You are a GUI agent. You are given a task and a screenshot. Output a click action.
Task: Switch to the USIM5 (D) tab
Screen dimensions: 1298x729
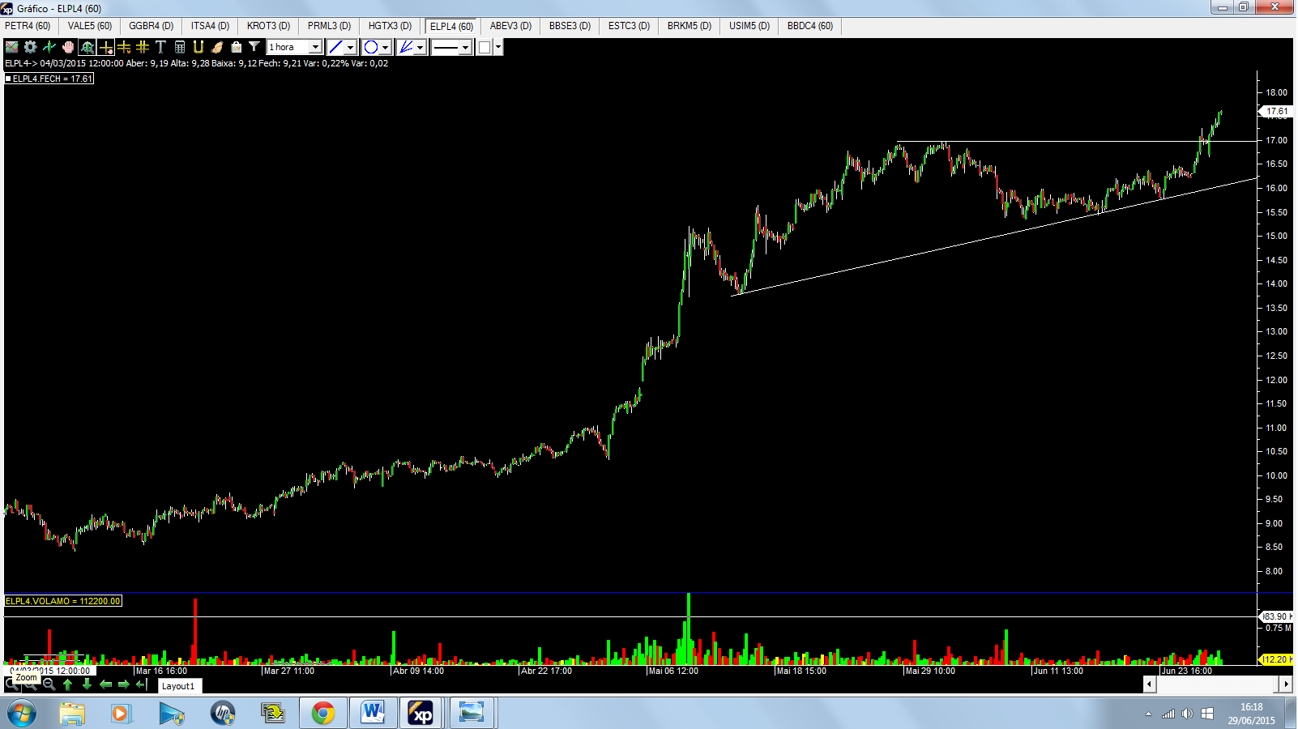749,26
